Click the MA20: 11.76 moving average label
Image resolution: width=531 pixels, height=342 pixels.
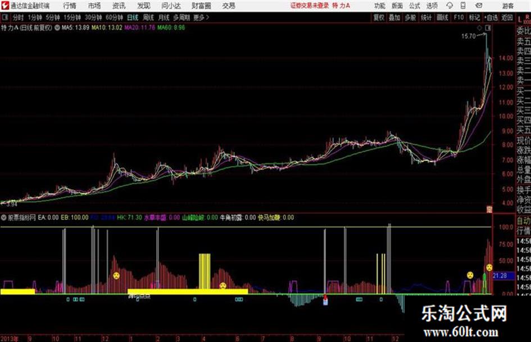pos(139,28)
